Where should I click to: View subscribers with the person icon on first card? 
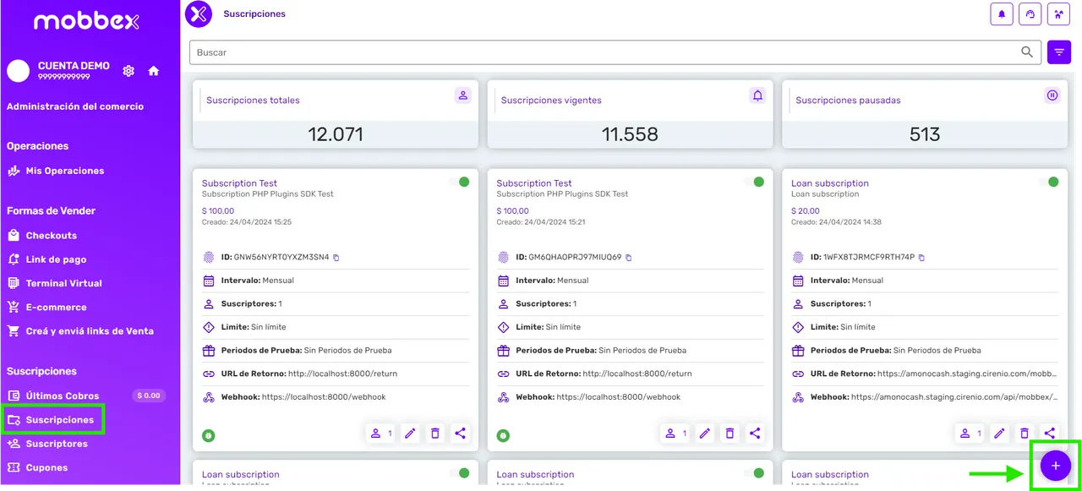click(x=377, y=434)
